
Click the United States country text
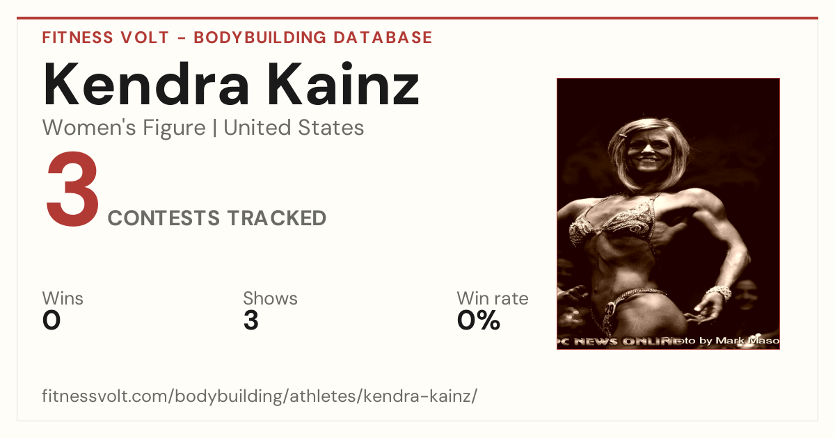294,128
